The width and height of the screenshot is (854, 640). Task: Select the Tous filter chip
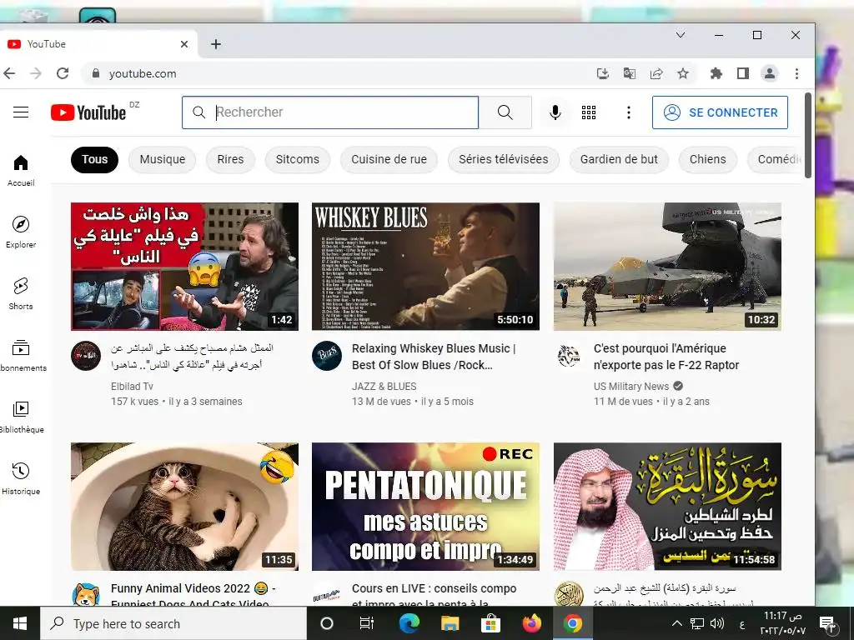click(95, 159)
